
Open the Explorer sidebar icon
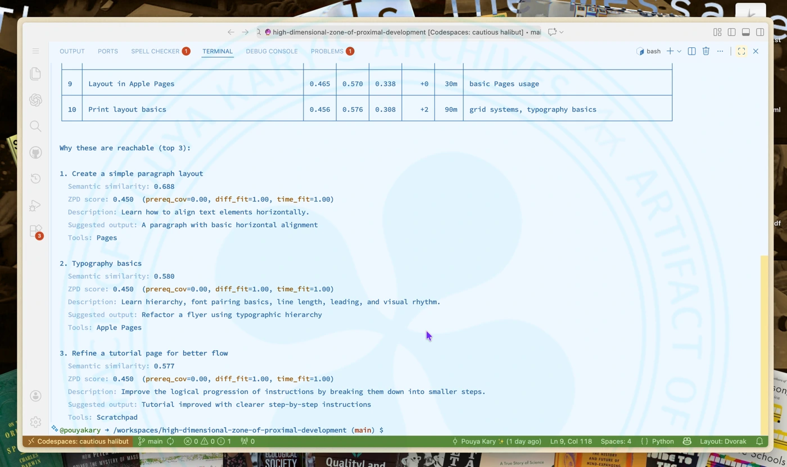tap(35, 74)
